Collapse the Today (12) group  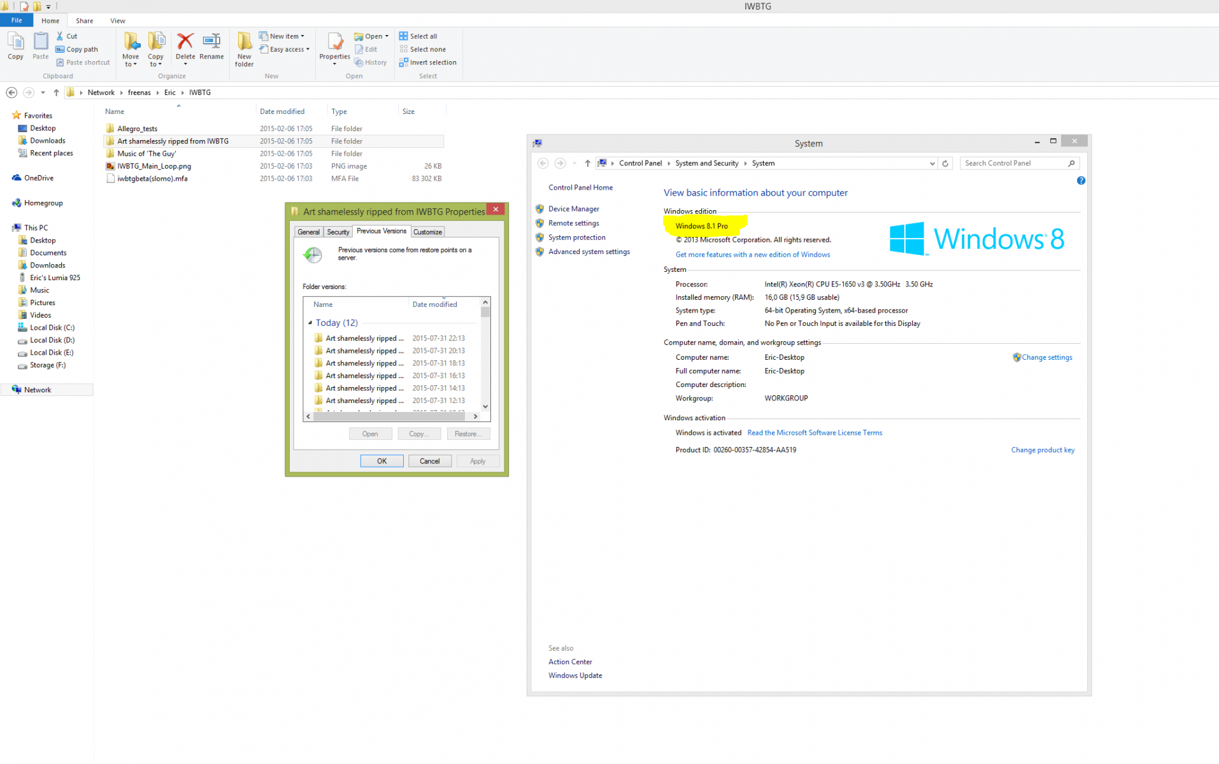310,323
